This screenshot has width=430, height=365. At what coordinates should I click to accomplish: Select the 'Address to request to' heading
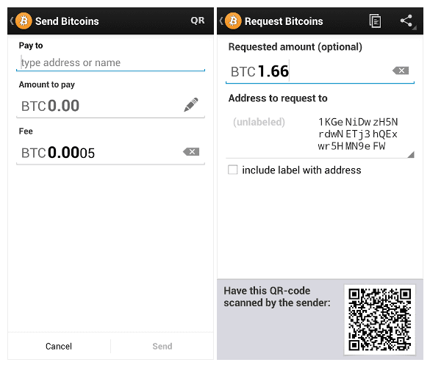click(278, 98)
